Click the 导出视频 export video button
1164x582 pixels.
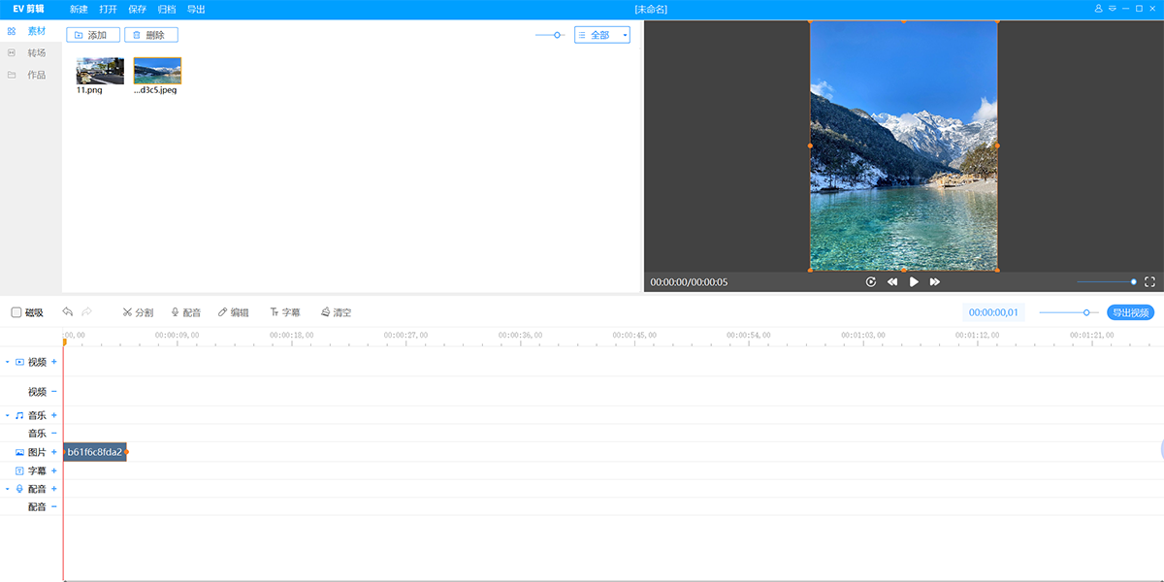(1130, 312)
